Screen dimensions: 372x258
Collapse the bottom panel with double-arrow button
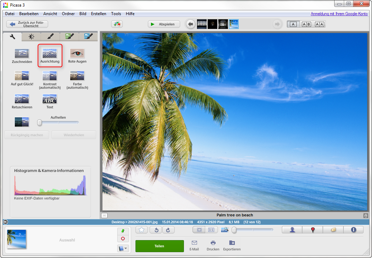(5, 222)
